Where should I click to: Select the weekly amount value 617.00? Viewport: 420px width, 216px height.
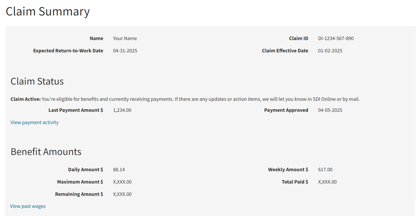click(325, 170)
